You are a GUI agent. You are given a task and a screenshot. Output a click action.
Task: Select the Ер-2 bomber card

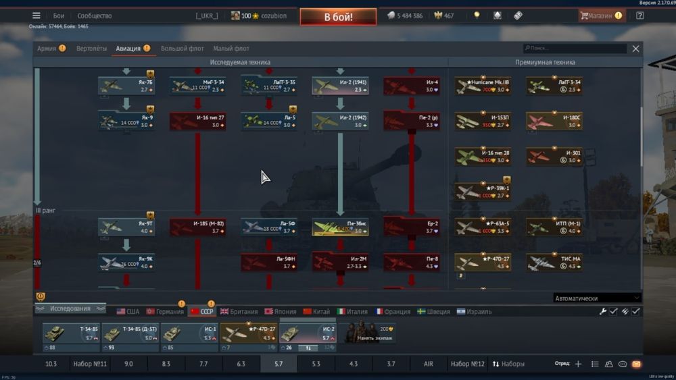pyautogui.click(x=412, y=227)
